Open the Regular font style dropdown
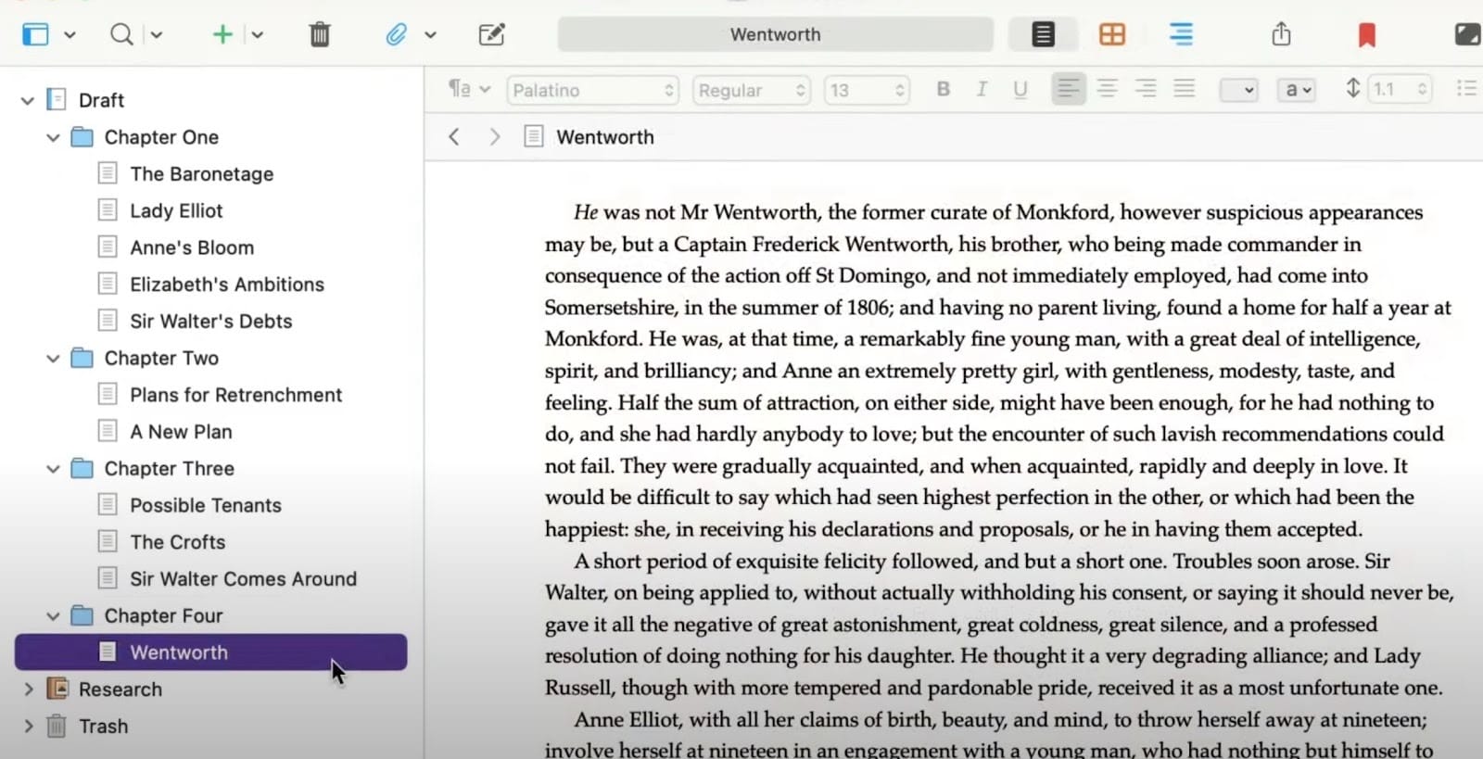Viewport: 1483px width, 759px height. click(x=752, y=90)
